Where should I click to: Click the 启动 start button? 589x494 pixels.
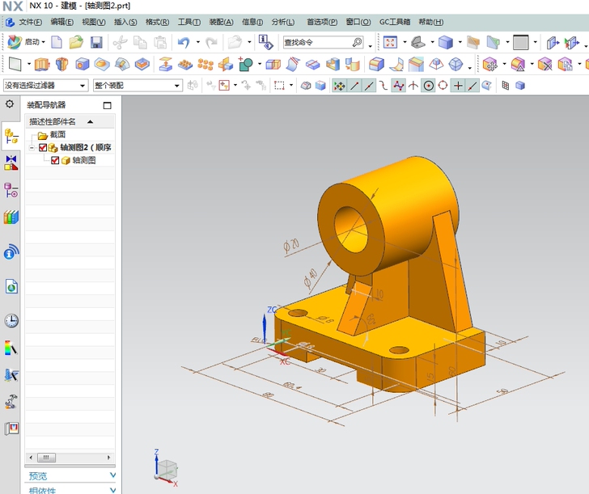(x=26, y=42)
